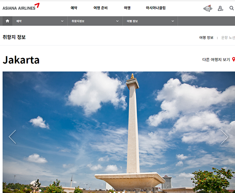Open the 예약 top menu

click(x=74, y=8)
